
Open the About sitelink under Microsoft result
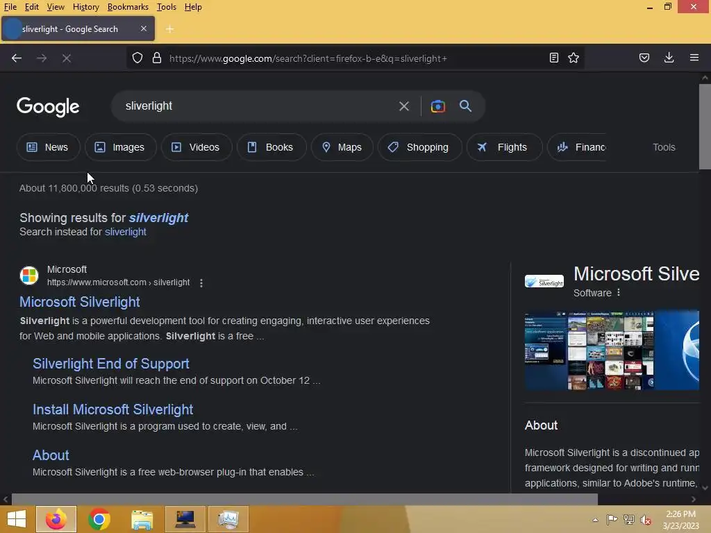[51, 455]
